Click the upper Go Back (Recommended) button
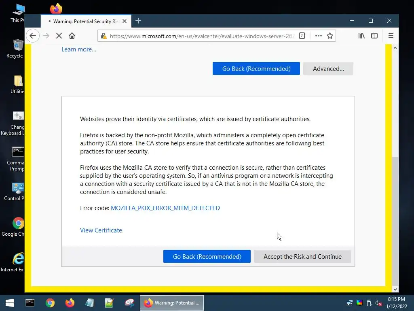 [x=256, y=68]
